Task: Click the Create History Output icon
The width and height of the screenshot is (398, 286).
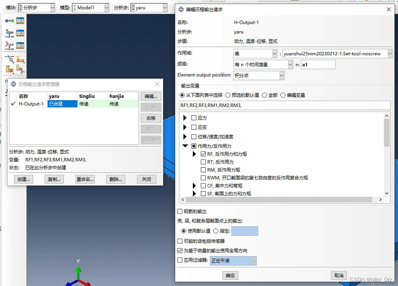Action: [9, 46]
